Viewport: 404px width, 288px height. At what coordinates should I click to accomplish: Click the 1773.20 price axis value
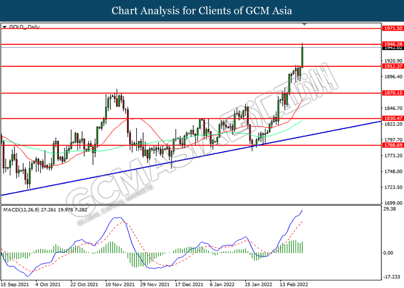[393, 156]
